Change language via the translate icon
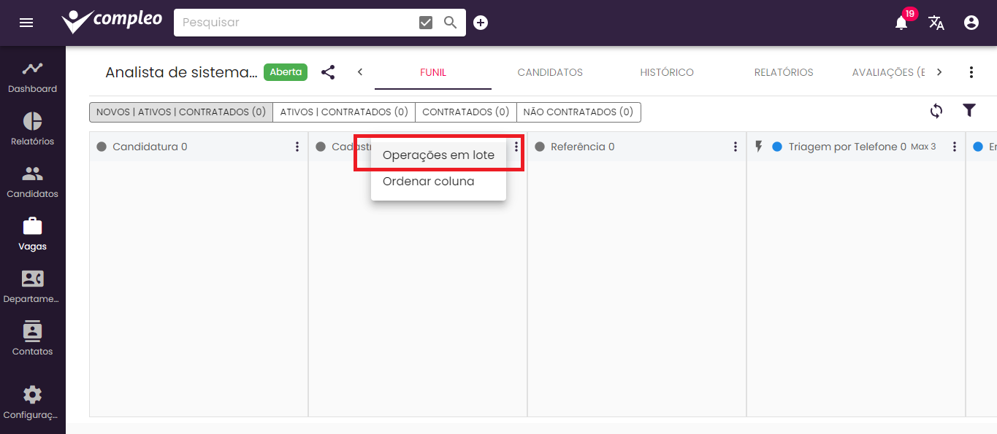 pos(936,23)
